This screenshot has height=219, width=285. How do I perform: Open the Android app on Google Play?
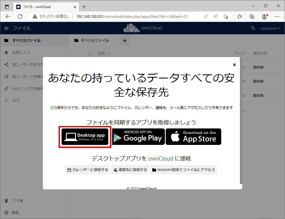[138, 137]
